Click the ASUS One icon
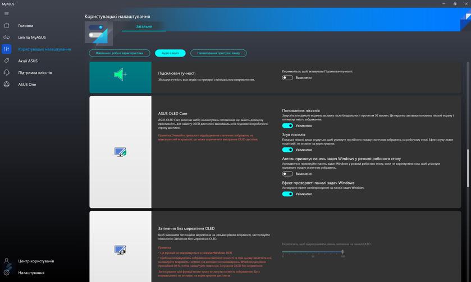Image resolution: width=471 pixels, height=282 pixels. point(7,85)
